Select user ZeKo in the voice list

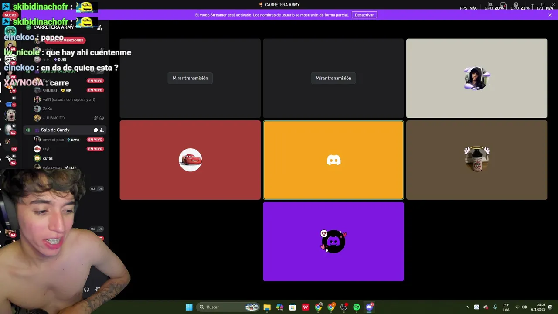point(48,109)
